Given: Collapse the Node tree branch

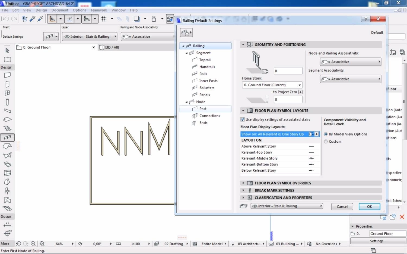Looking at the screenshot, I should (186, 102).
